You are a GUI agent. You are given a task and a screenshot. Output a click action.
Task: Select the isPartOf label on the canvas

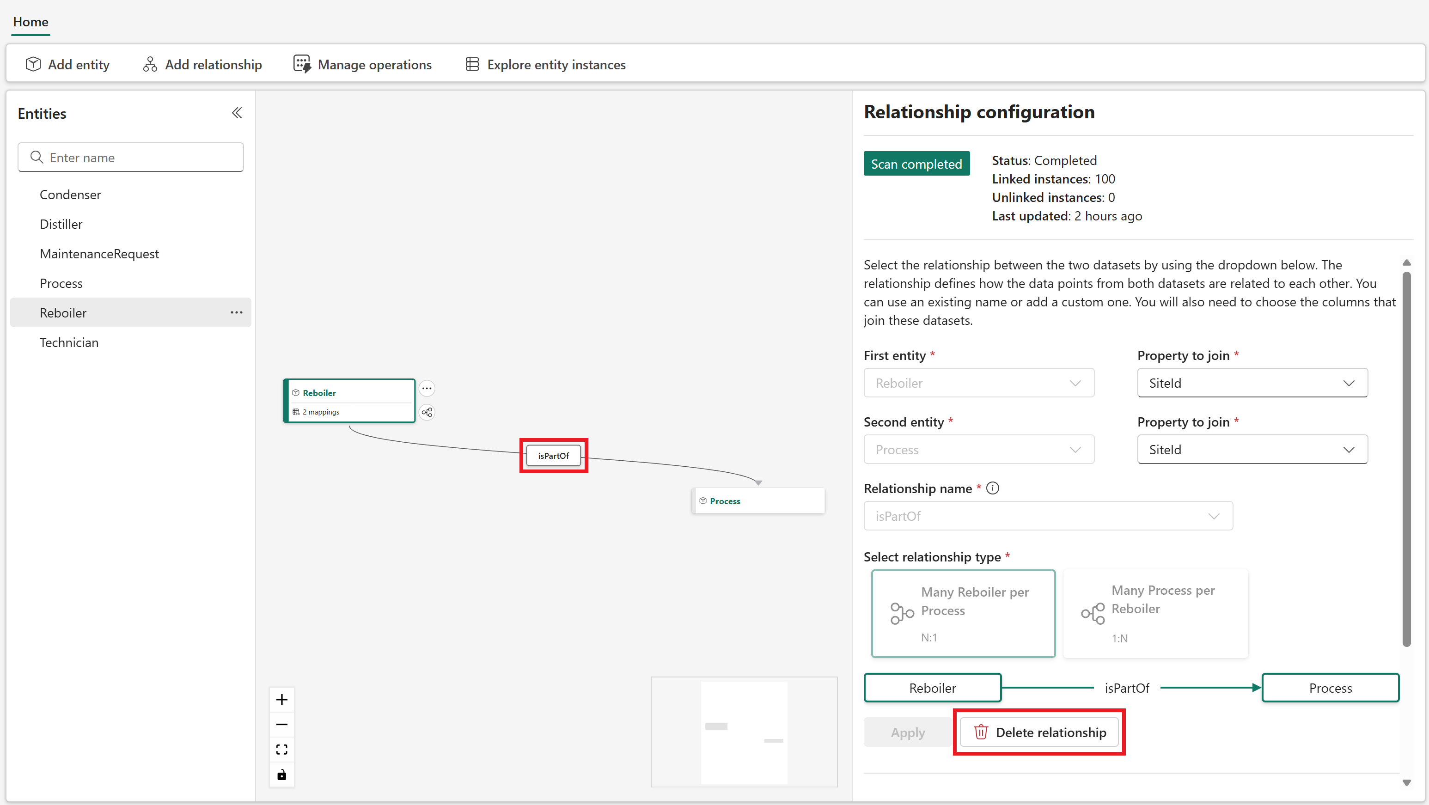click(553, 456)
